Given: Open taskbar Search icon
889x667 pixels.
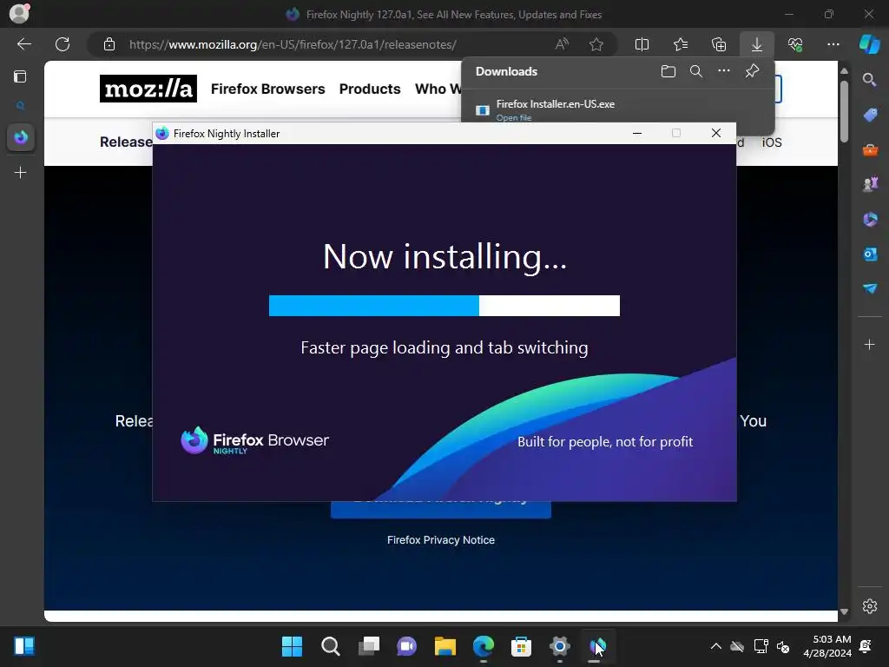Looking at the screenshot, I should pos(331,646).
